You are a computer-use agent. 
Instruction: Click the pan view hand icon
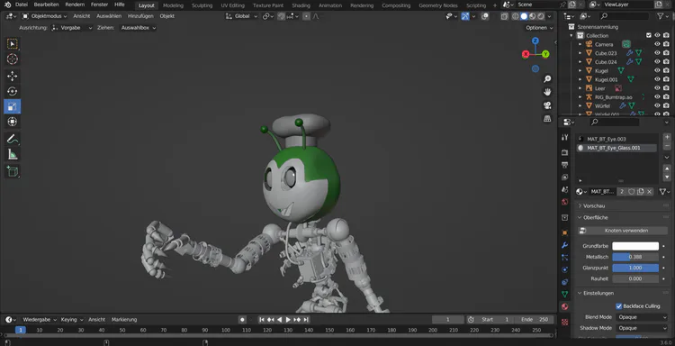tap(547, 92)
